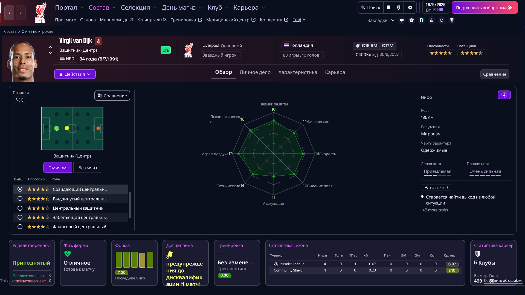Click the Подтвердить выбор команды button
Image resolution: width=525 pixels, height=295 pixels.
click(485, 8)
